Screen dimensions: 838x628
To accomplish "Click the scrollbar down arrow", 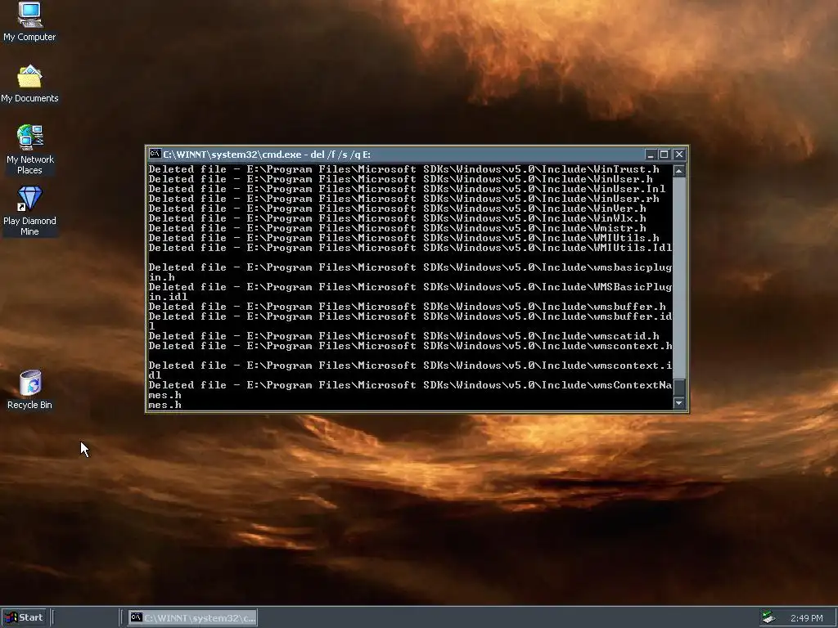I will (678, 403).
